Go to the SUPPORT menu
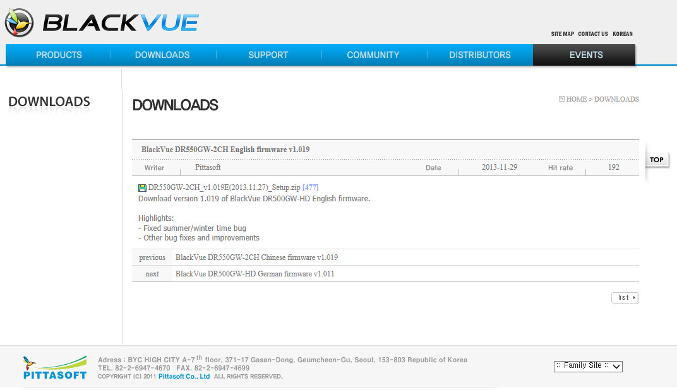677x390 pixels. tap(268, 55)
